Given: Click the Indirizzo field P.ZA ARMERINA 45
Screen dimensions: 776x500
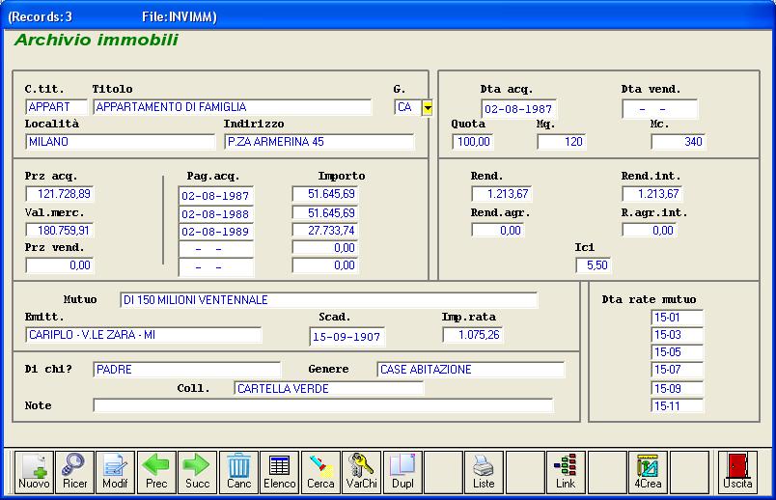Looking at the screenshot, I should pyautogui.click(x=319, y=142).
